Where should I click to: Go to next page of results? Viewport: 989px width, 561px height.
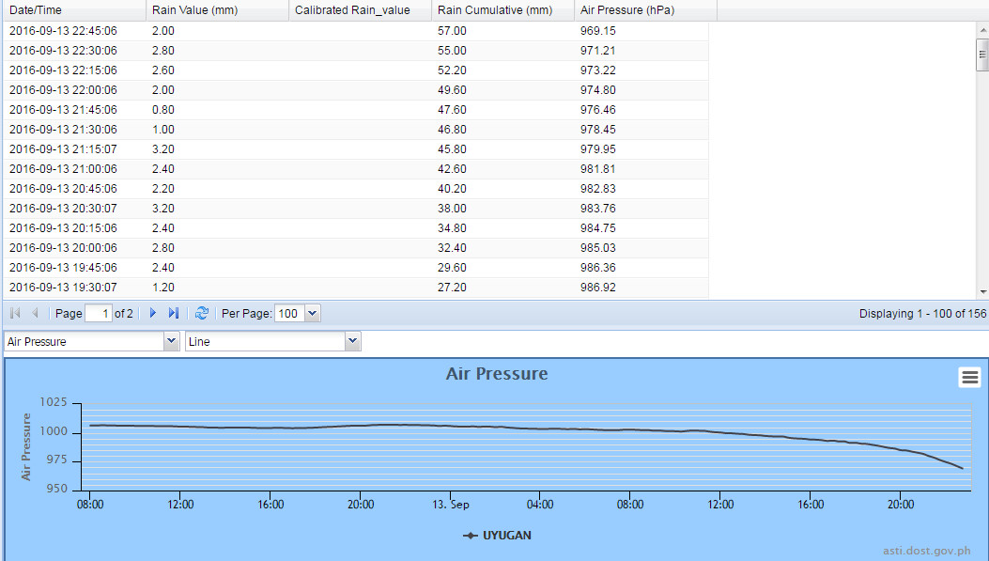pos(153,313)
